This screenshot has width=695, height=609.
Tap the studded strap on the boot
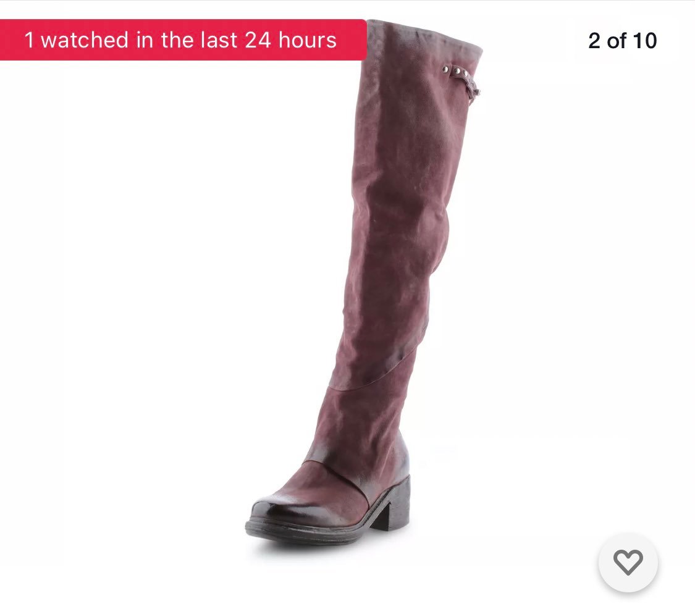coord(462,81)
